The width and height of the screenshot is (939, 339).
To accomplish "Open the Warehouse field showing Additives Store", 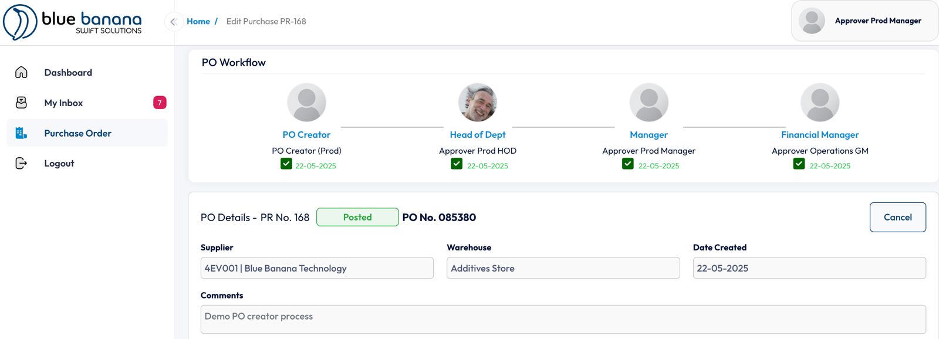I will point(563,268).
